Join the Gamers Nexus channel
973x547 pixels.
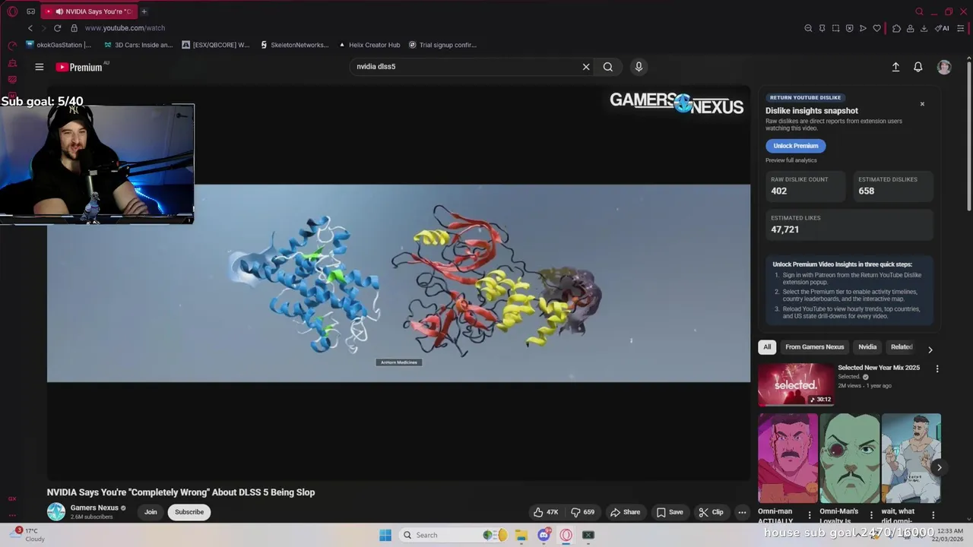pyautogui.click(x=151, y=512)
